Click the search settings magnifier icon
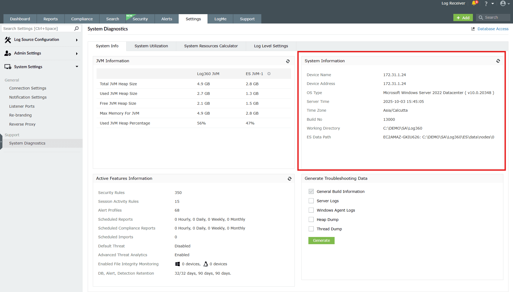The image size is (513, 292). click(76, 28)
